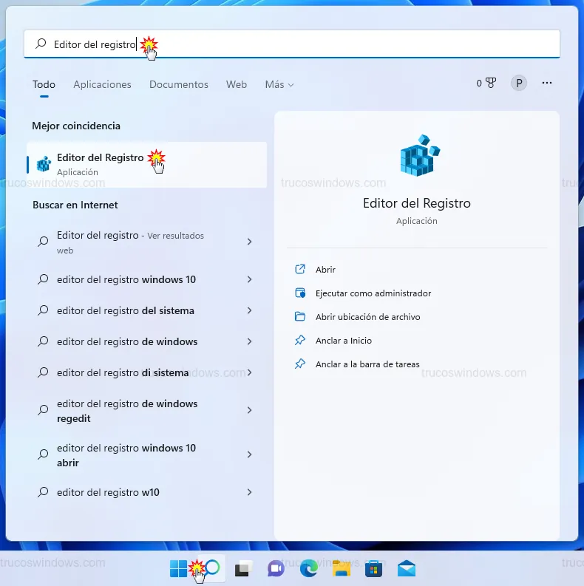Switch to the Aplicaciones tab
This screenshot has width=584, height=586.
[102, 85]
